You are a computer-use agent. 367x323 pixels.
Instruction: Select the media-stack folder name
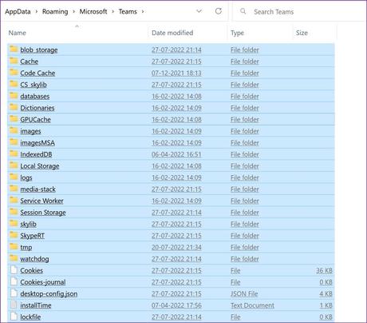click(37, 189)
